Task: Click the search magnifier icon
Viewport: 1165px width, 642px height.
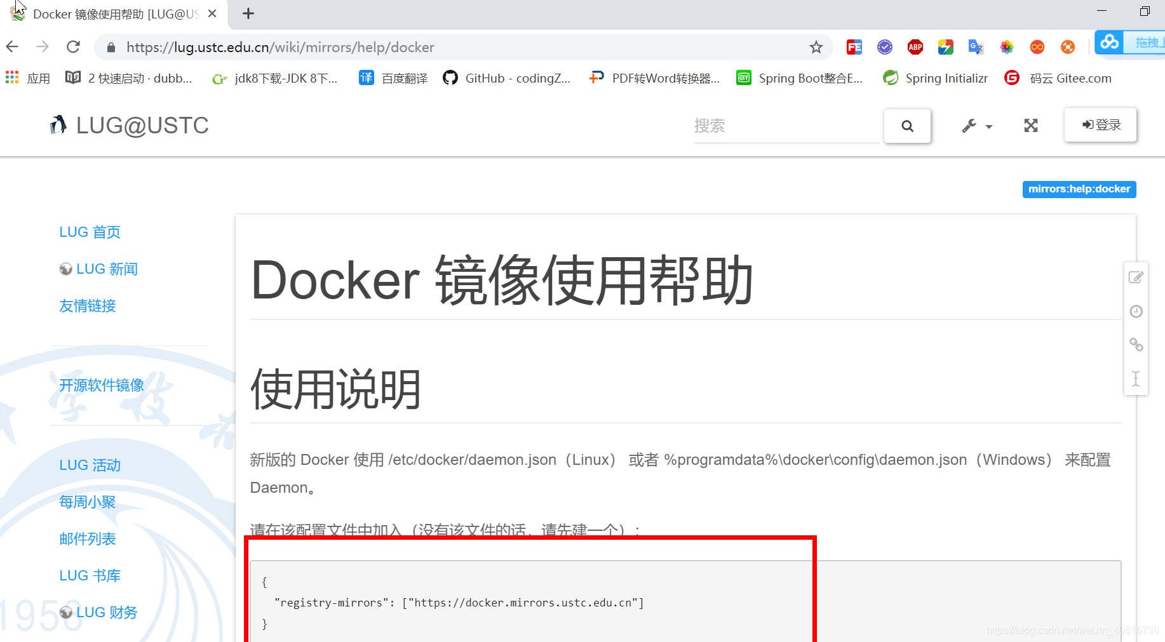Action: pos(907,125)
